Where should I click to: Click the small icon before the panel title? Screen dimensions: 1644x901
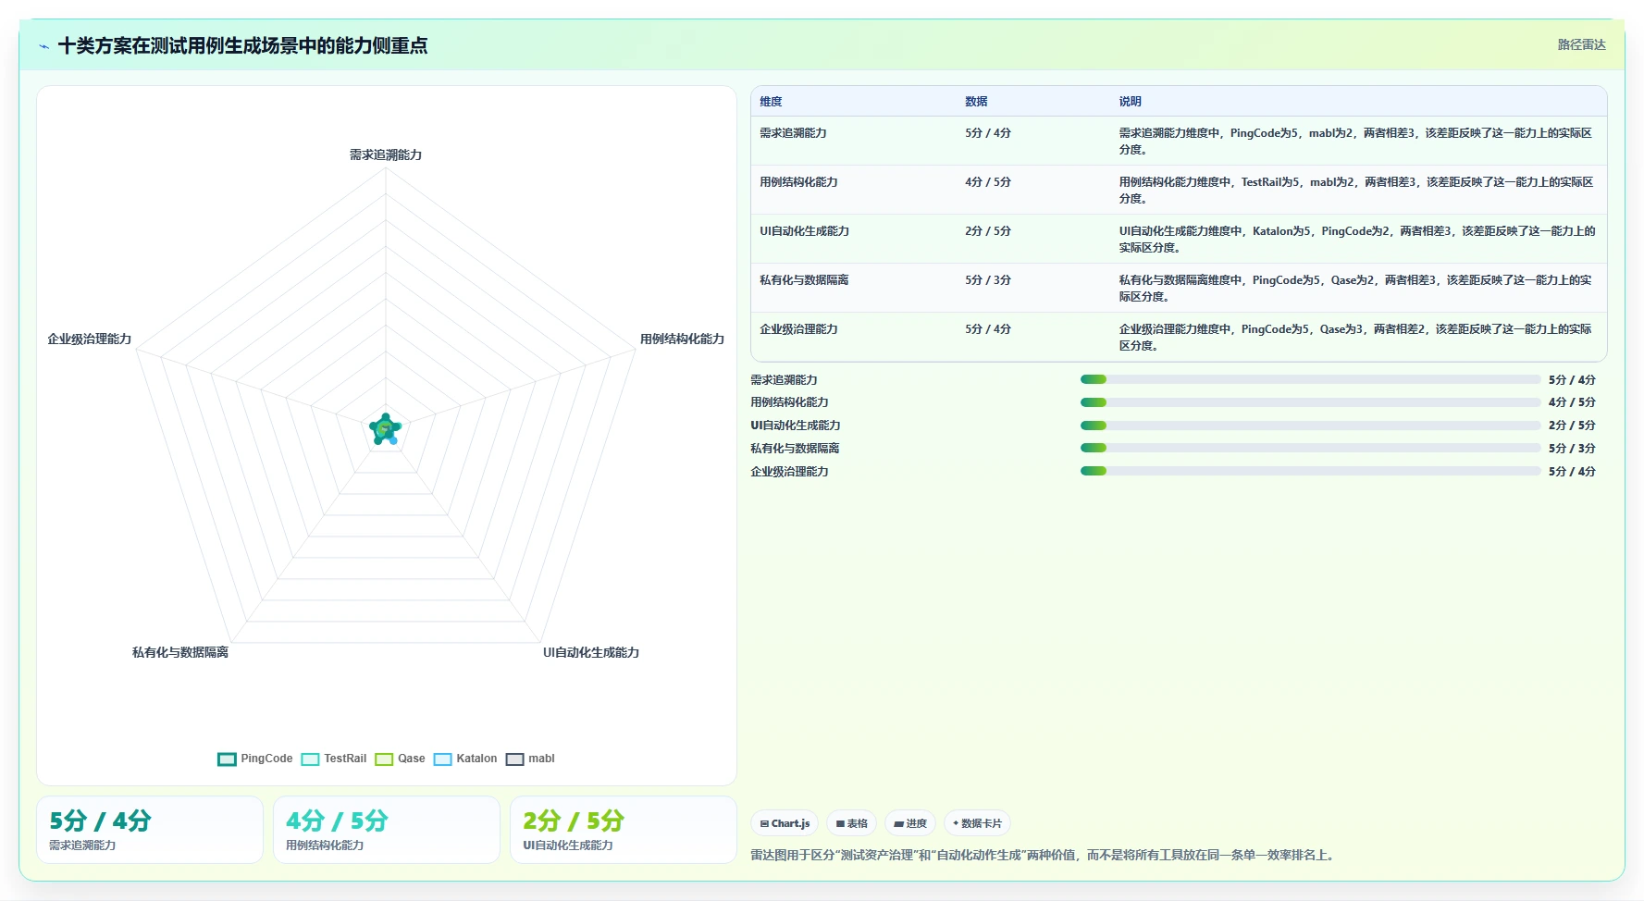[x=43, y=46]
